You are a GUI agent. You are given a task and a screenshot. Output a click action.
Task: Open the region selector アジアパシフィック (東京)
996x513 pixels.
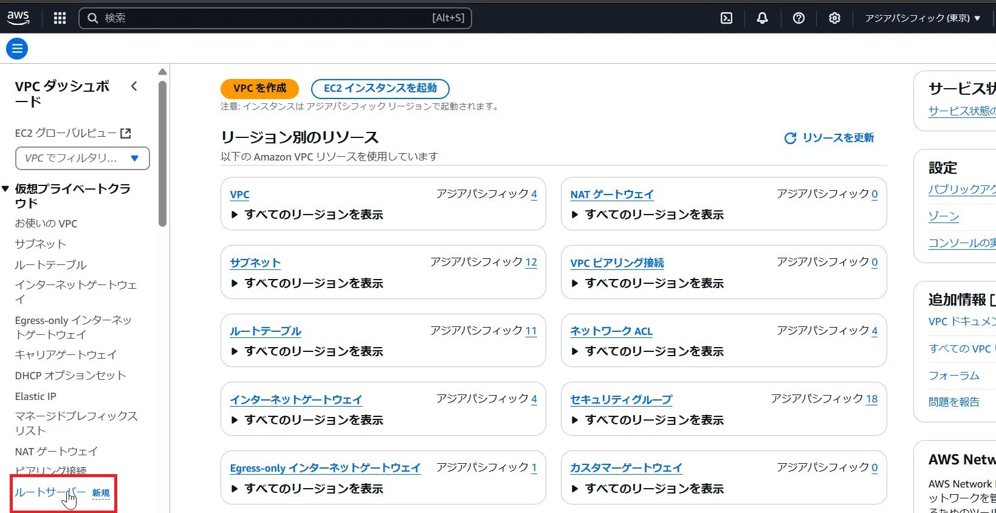click(922, 18)
